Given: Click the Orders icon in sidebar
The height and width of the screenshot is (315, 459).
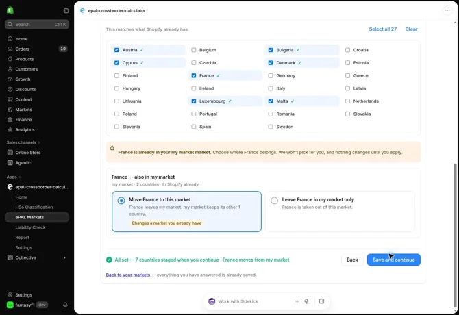Looking at the screenshot, I should click(10, 49).
